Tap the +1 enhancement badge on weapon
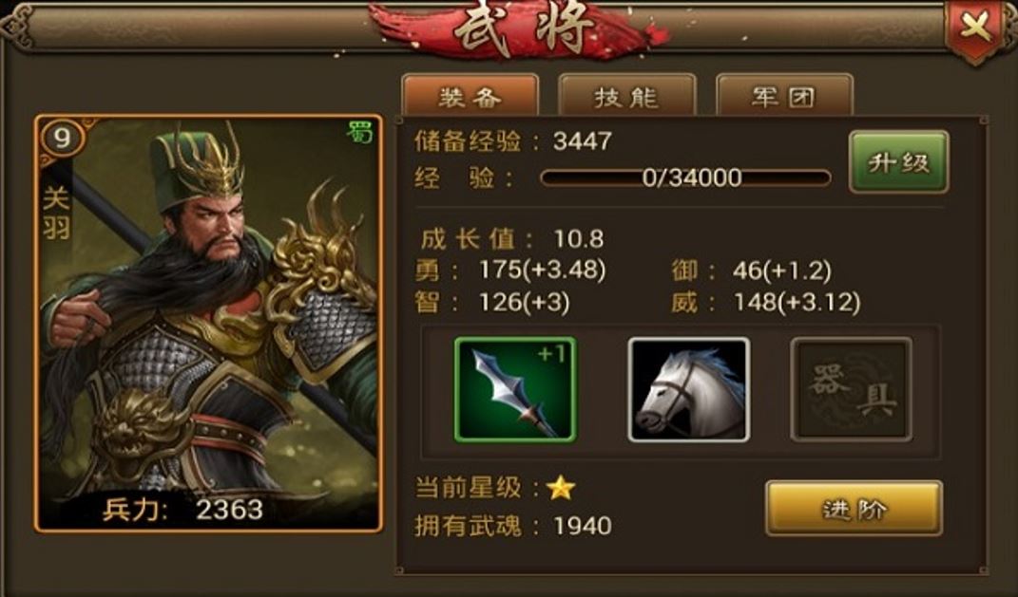Screen dimensions: 1018x597 [551, 354]
